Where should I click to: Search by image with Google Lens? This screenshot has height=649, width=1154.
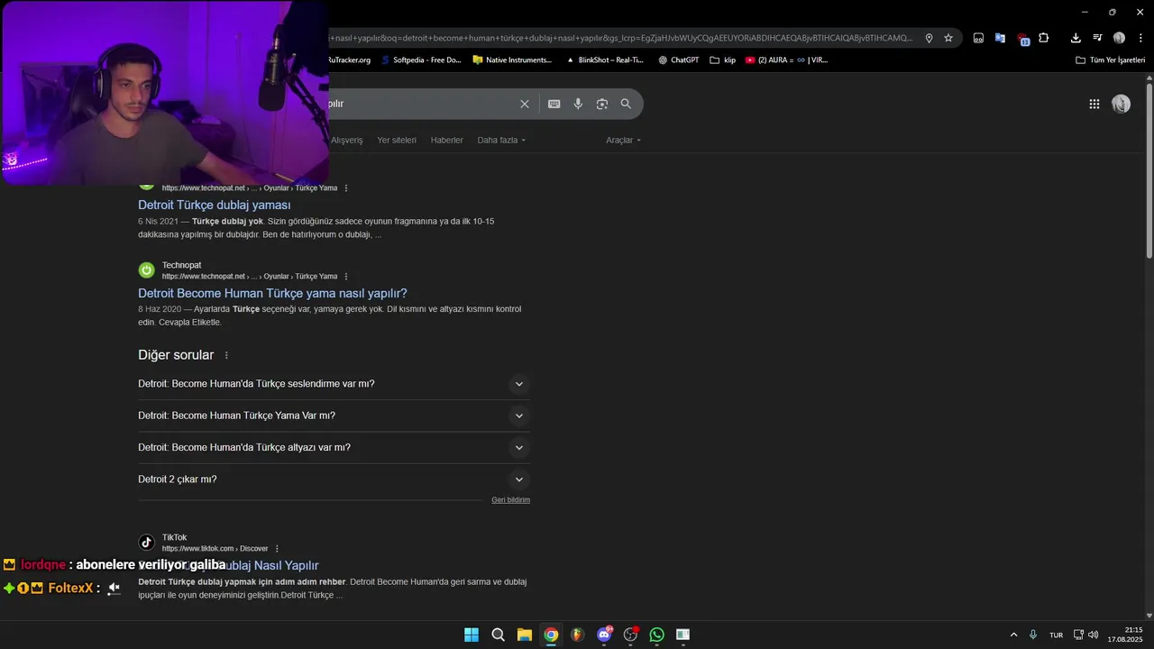click(602, 104)
